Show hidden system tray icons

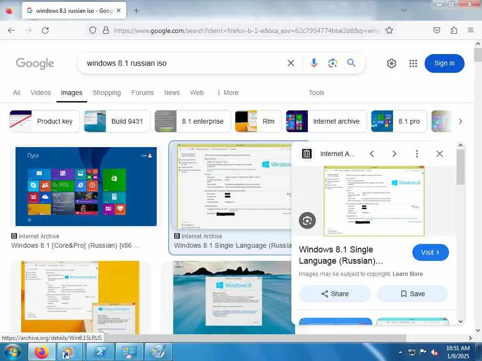tap(400, 353)
